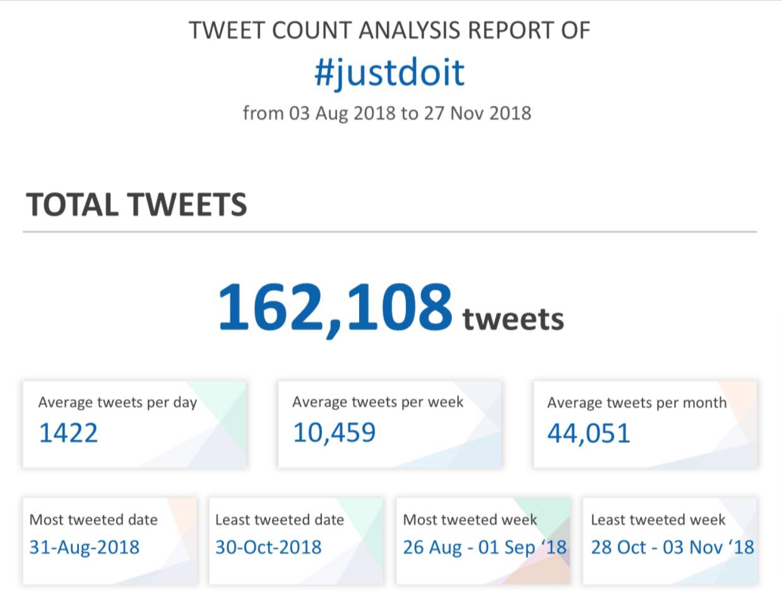
Task: Click the #justdoit hashtag link
Action: coord(389,74)
